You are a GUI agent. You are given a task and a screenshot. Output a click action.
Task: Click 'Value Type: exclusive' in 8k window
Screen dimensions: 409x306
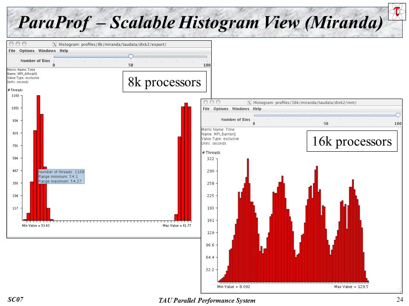pyautogui.click(x=23, y=78)
